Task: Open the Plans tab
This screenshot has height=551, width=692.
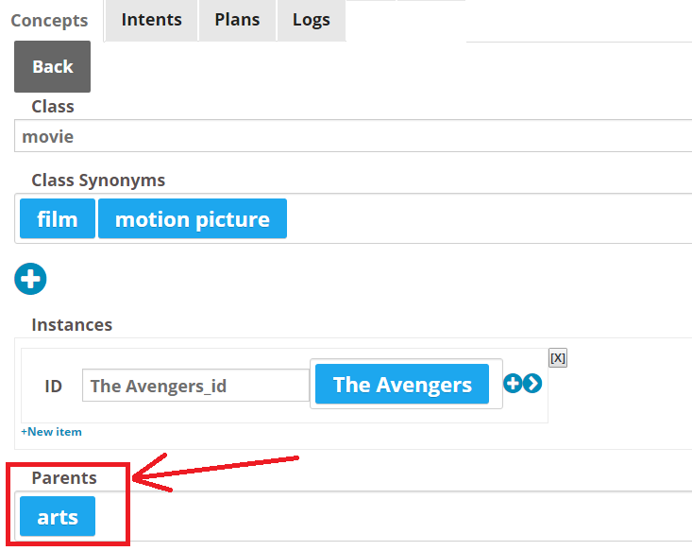Action: tap(237, 20)
